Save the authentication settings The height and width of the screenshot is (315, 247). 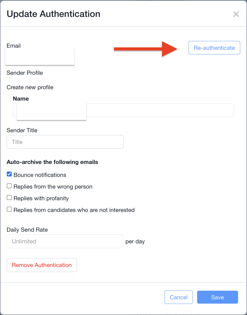(217, 297)
